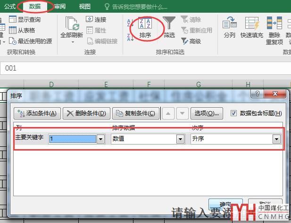Click 删除条件(D) button
Viewport: 291px width, 223px height.
86,113
